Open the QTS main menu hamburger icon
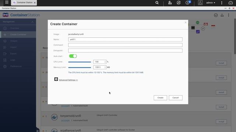 click(7, 2)
